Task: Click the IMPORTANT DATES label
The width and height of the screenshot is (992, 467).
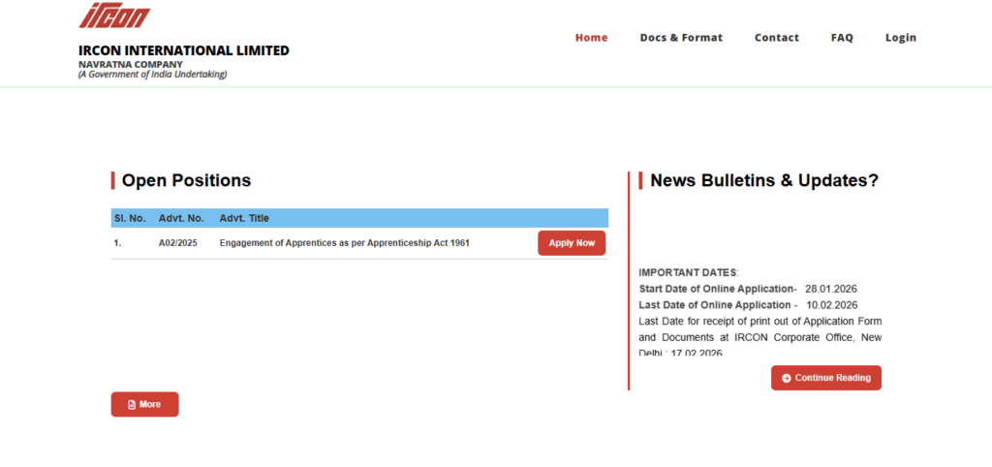Action: 689,272
